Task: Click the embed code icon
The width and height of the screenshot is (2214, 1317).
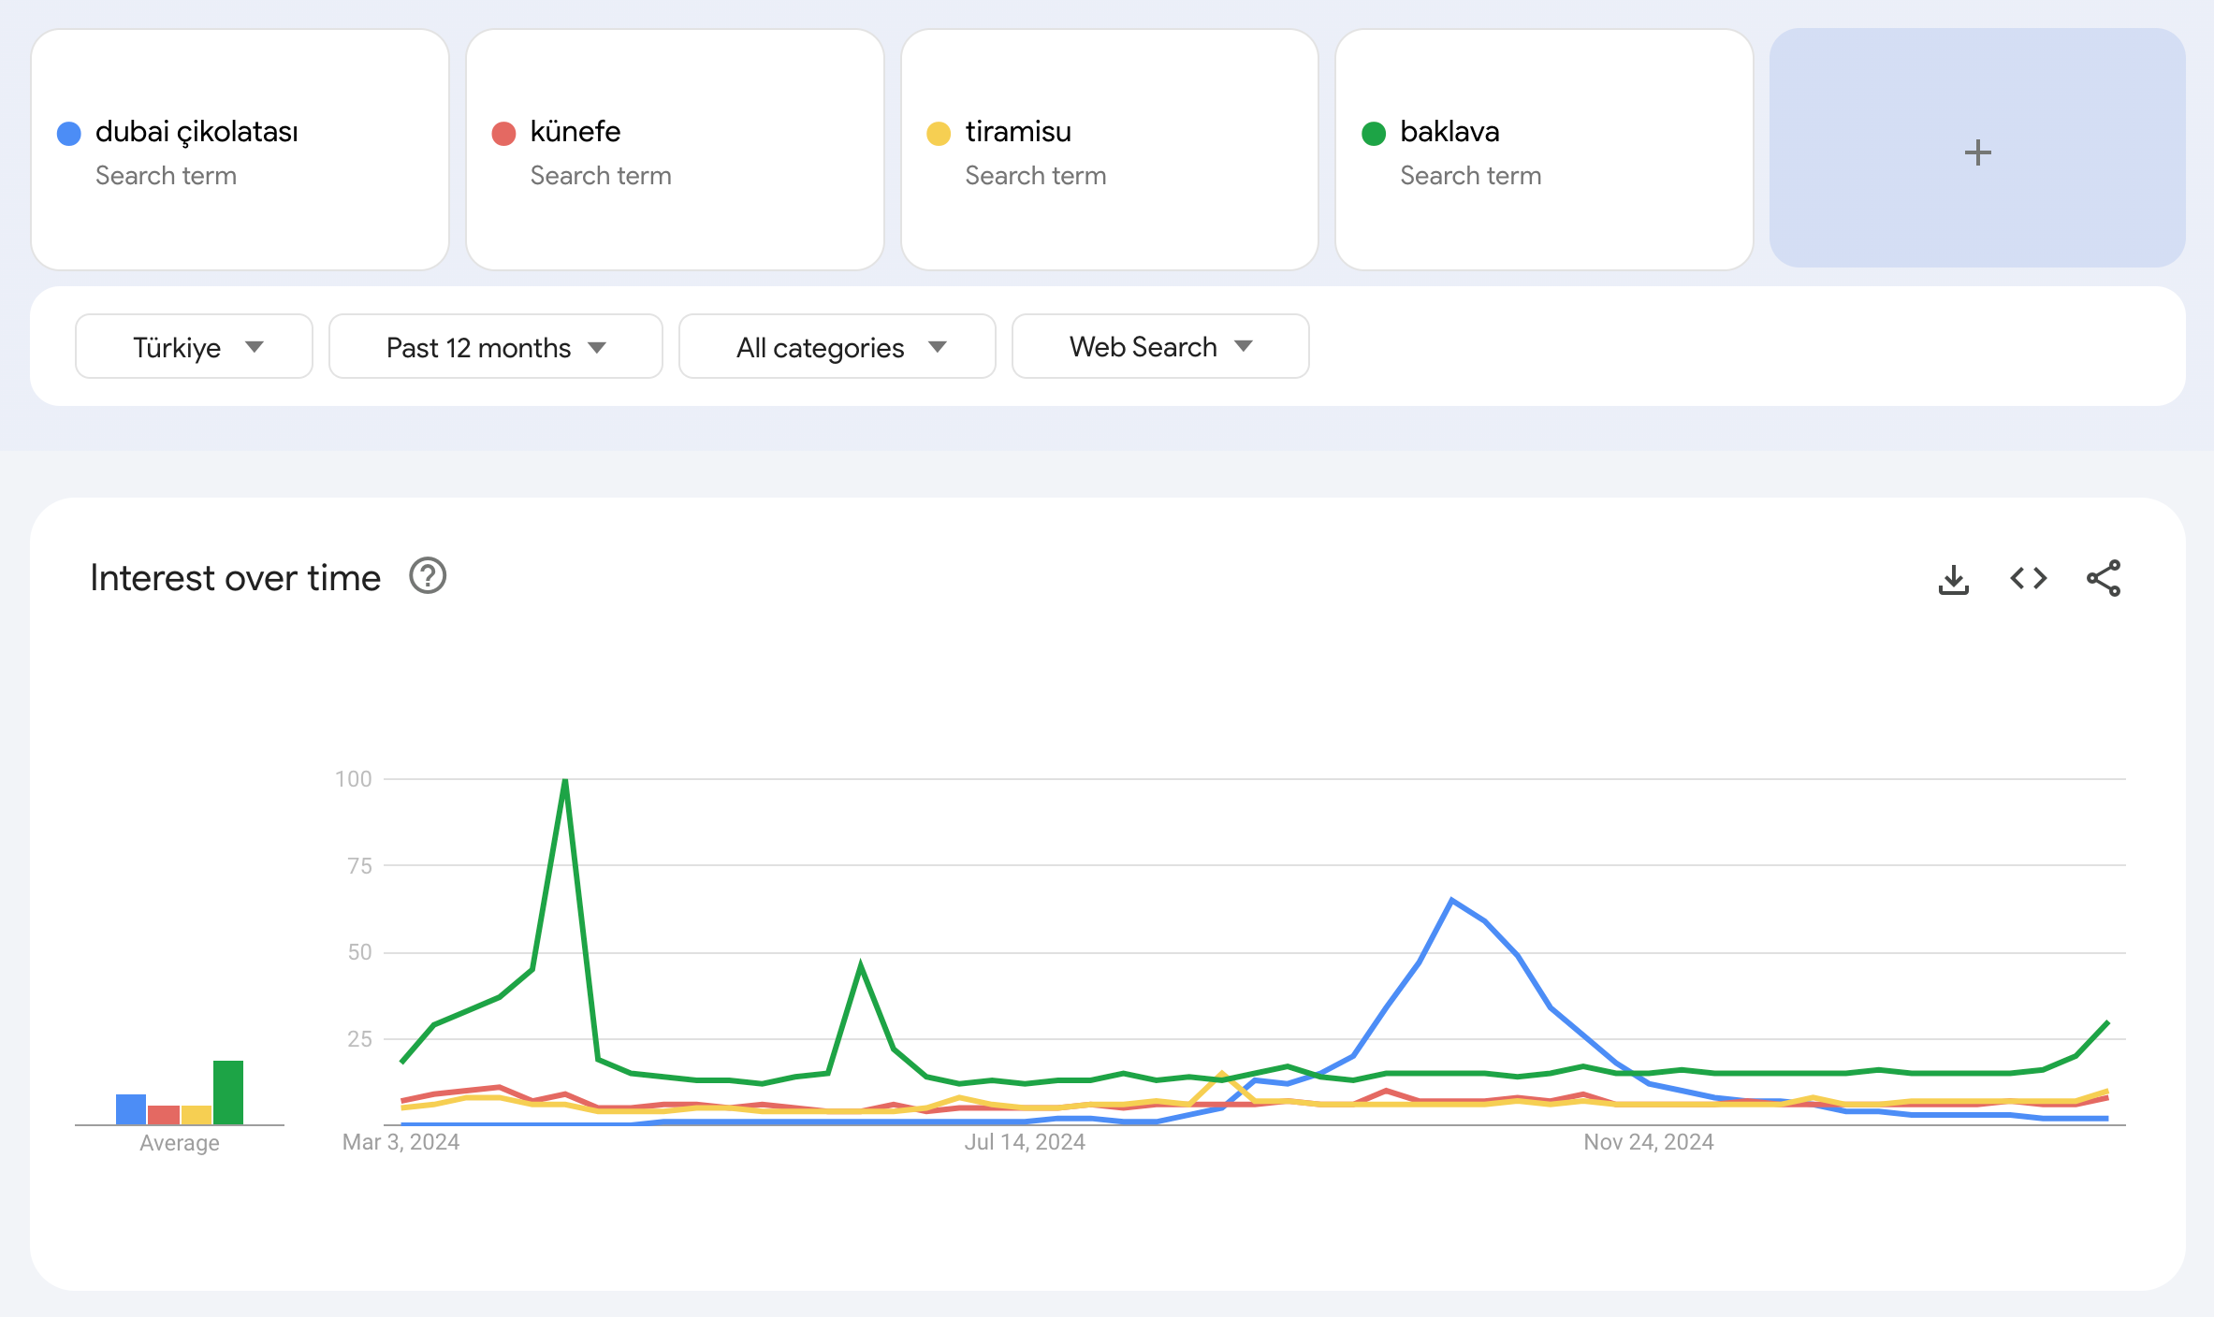Action: tap(2028, 579)
